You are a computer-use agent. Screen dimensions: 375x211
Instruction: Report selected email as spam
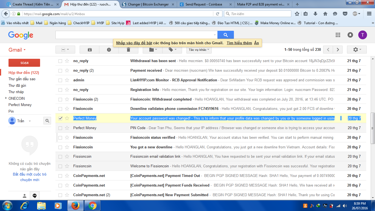pos(109,50)
